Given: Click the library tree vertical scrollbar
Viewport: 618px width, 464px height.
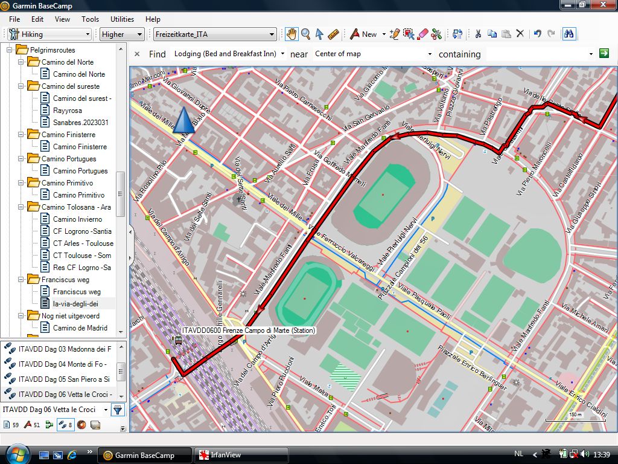Looking at the screenshot, I should [x=121, y=193].
